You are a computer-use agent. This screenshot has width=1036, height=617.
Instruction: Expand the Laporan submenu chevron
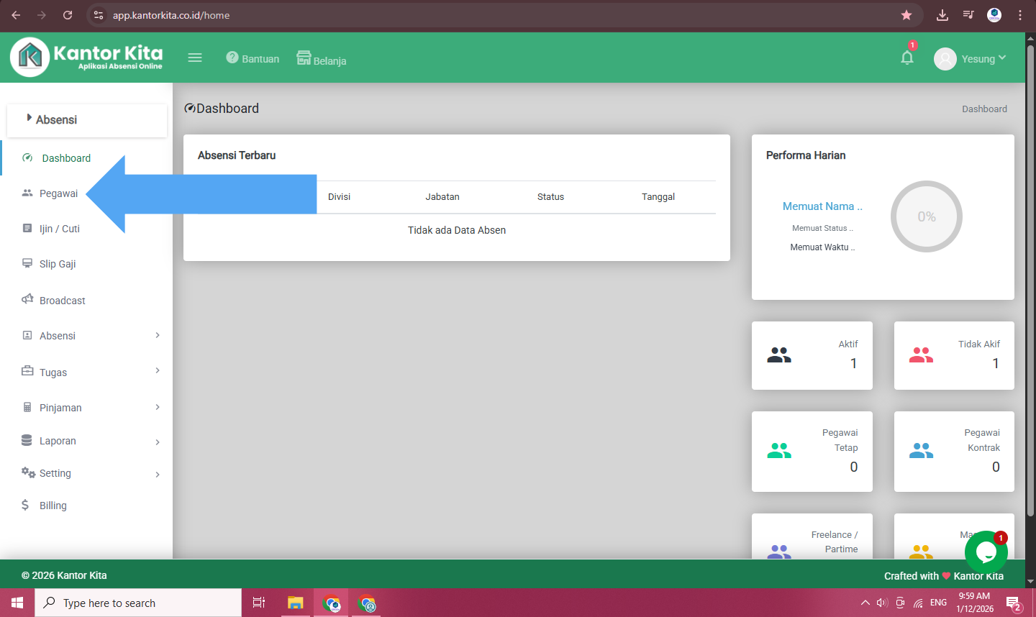pos(158,442)
